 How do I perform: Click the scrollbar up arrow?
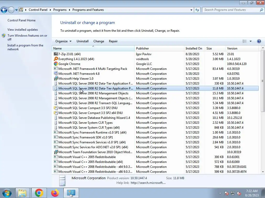263,48
